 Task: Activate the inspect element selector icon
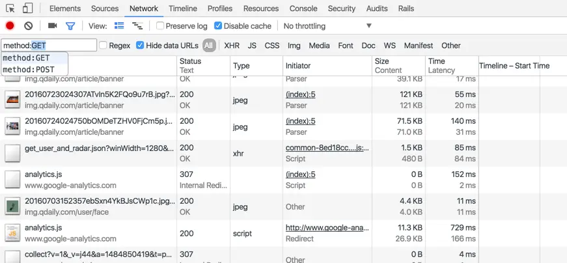[x=10, y=8]
